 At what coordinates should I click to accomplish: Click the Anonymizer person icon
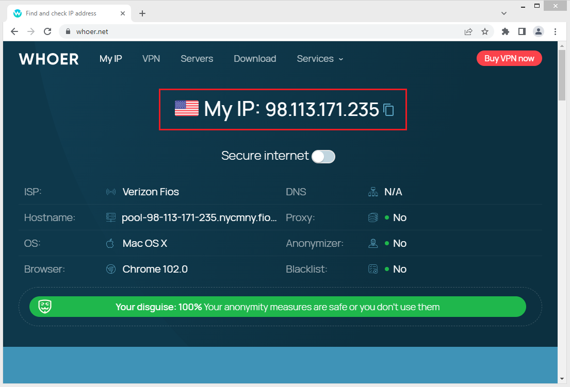tap(373, 243)
